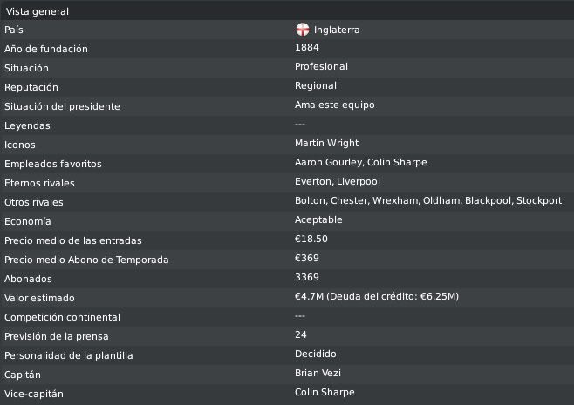Open Aaron Gourley's profile
The height and width of the screenshot is (405, 574).
[328, 162]
